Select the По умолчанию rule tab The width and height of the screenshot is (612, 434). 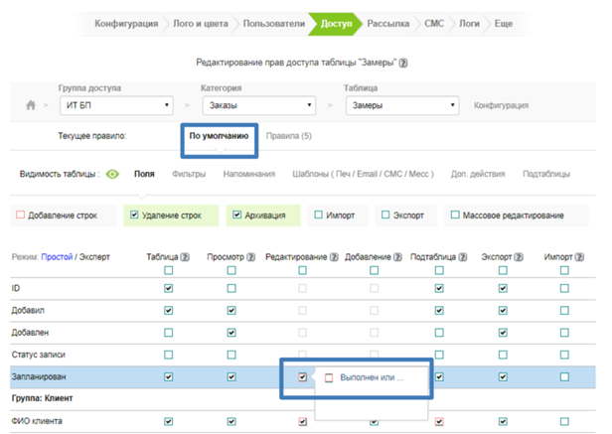click(219, 135)
